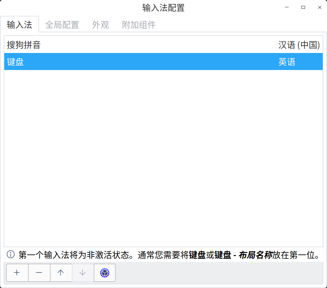Click the 汉语 (中国) language label

click(299, 45)
